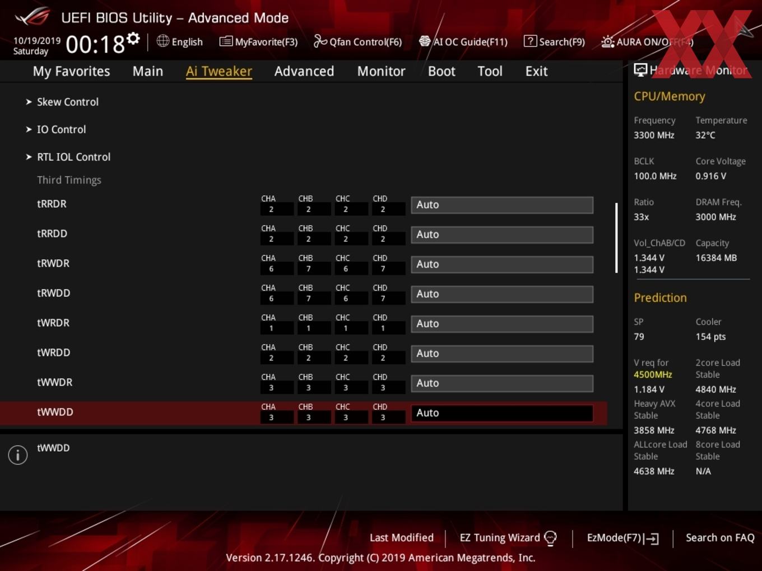The width and height of the screenshot is (762, 571).
Task: Open the tWWDR Auto field
Action: pos(502,383)
